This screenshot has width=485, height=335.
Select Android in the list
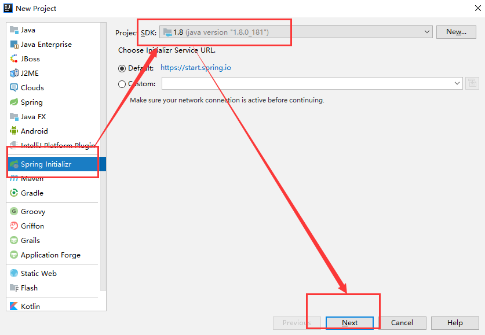click(53, 131)
